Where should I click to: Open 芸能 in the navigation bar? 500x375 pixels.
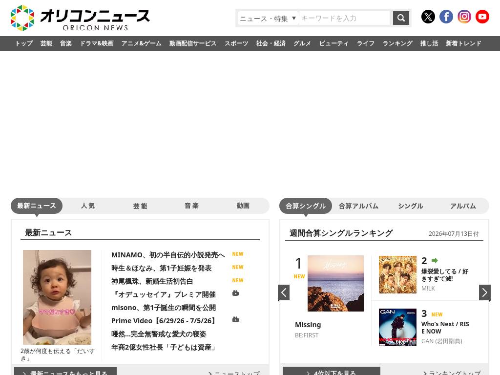[46, 43]
